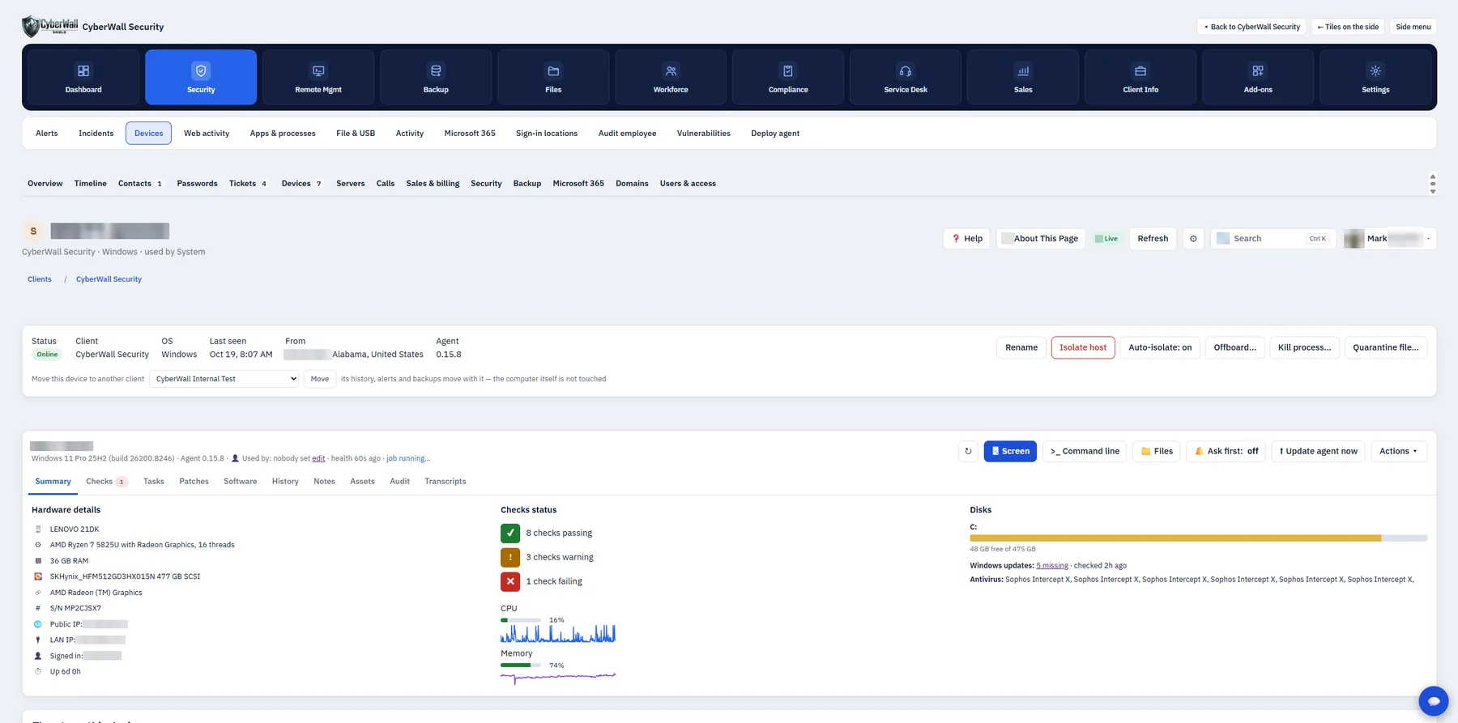Screen dimensions: 1458x723
Task: Click the 5 missing updates link
Action: click(x=1051, y=566)
